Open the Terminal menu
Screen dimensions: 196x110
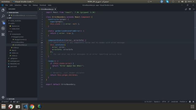(43, 5)
